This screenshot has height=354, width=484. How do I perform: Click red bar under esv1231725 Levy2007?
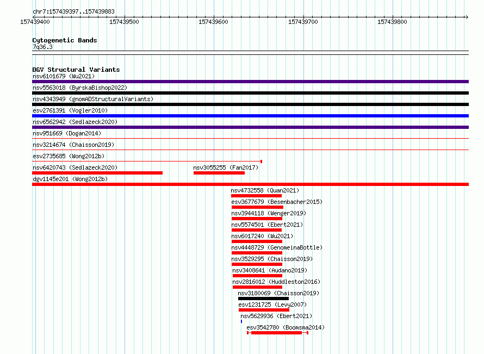click(x=264, y=310)
